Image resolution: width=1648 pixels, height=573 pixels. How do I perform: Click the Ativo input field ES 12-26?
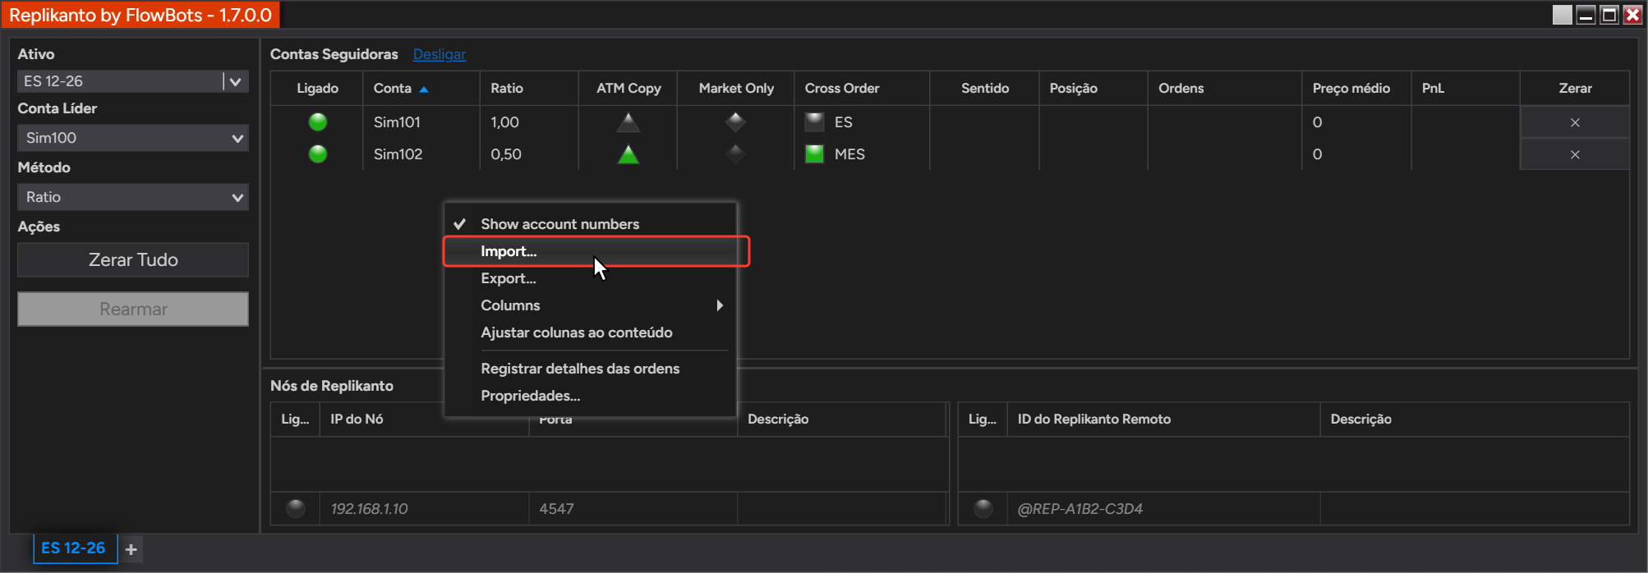[120, 81]
